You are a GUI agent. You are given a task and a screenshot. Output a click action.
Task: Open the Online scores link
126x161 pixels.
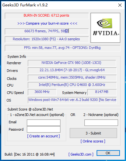[x=93, y=141]
